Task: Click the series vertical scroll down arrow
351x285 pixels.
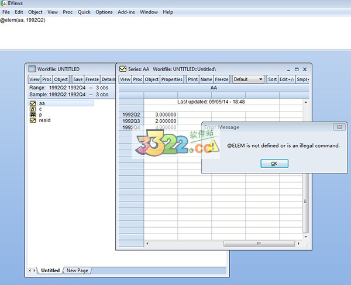Action: (x=306, y=237)
